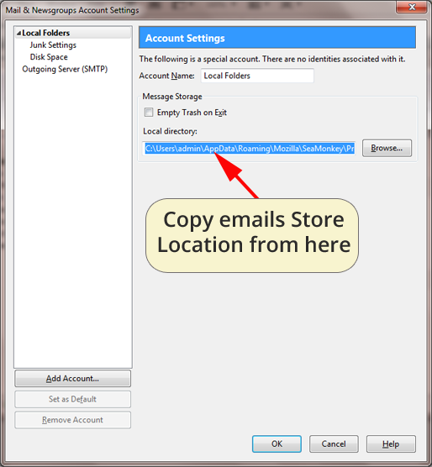
Task: Close the Account Settings window with X
Action: pos(412,8)
